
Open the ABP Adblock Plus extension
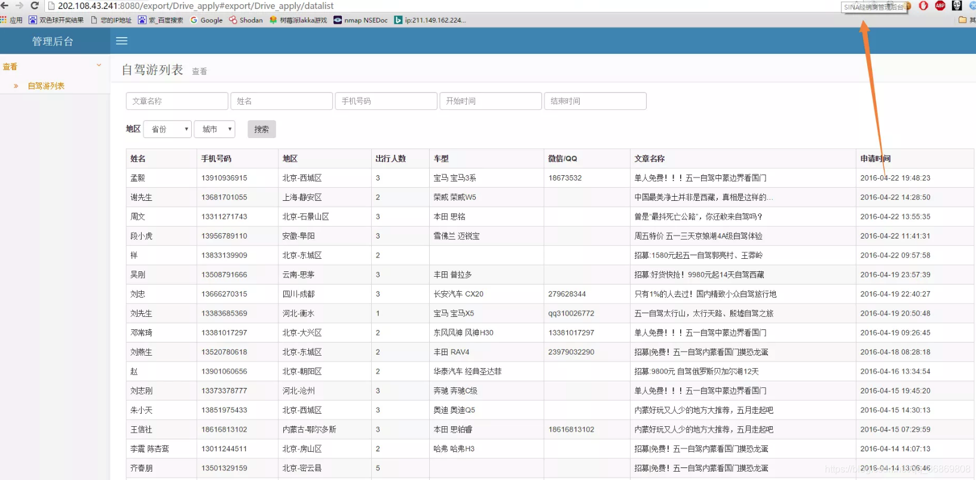tap(940, 6)
